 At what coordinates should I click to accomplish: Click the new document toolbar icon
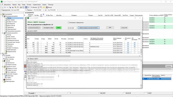pos(2,7)
